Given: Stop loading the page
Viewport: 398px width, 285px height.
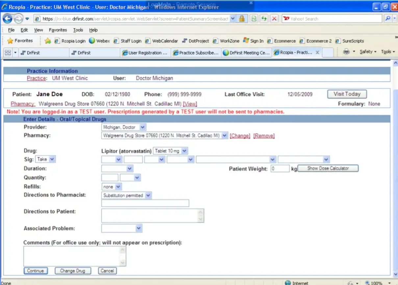Looking at the screenshot, I should point(274,19).
